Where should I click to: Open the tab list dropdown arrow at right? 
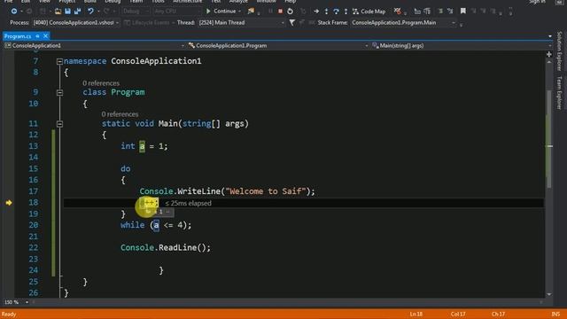pyautogui.click(x=550, y=36)
